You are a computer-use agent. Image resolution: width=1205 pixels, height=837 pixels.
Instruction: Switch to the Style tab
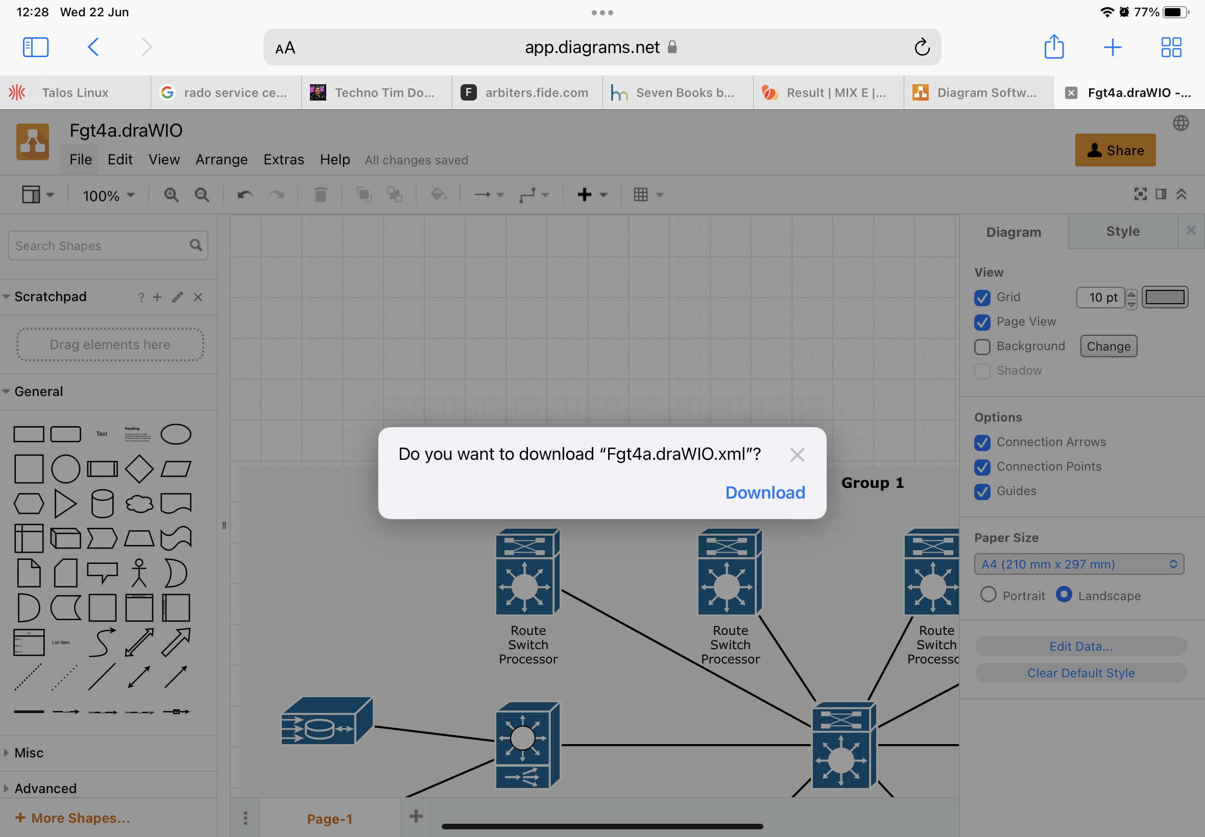[x=1123, y=231]
